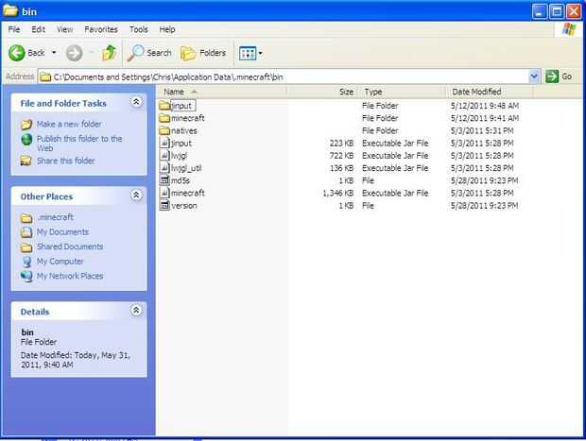This screenshot has width=586, height=441.
Task: Open the Views button menu
Action: pyautogui.click(x=250, y=54)
